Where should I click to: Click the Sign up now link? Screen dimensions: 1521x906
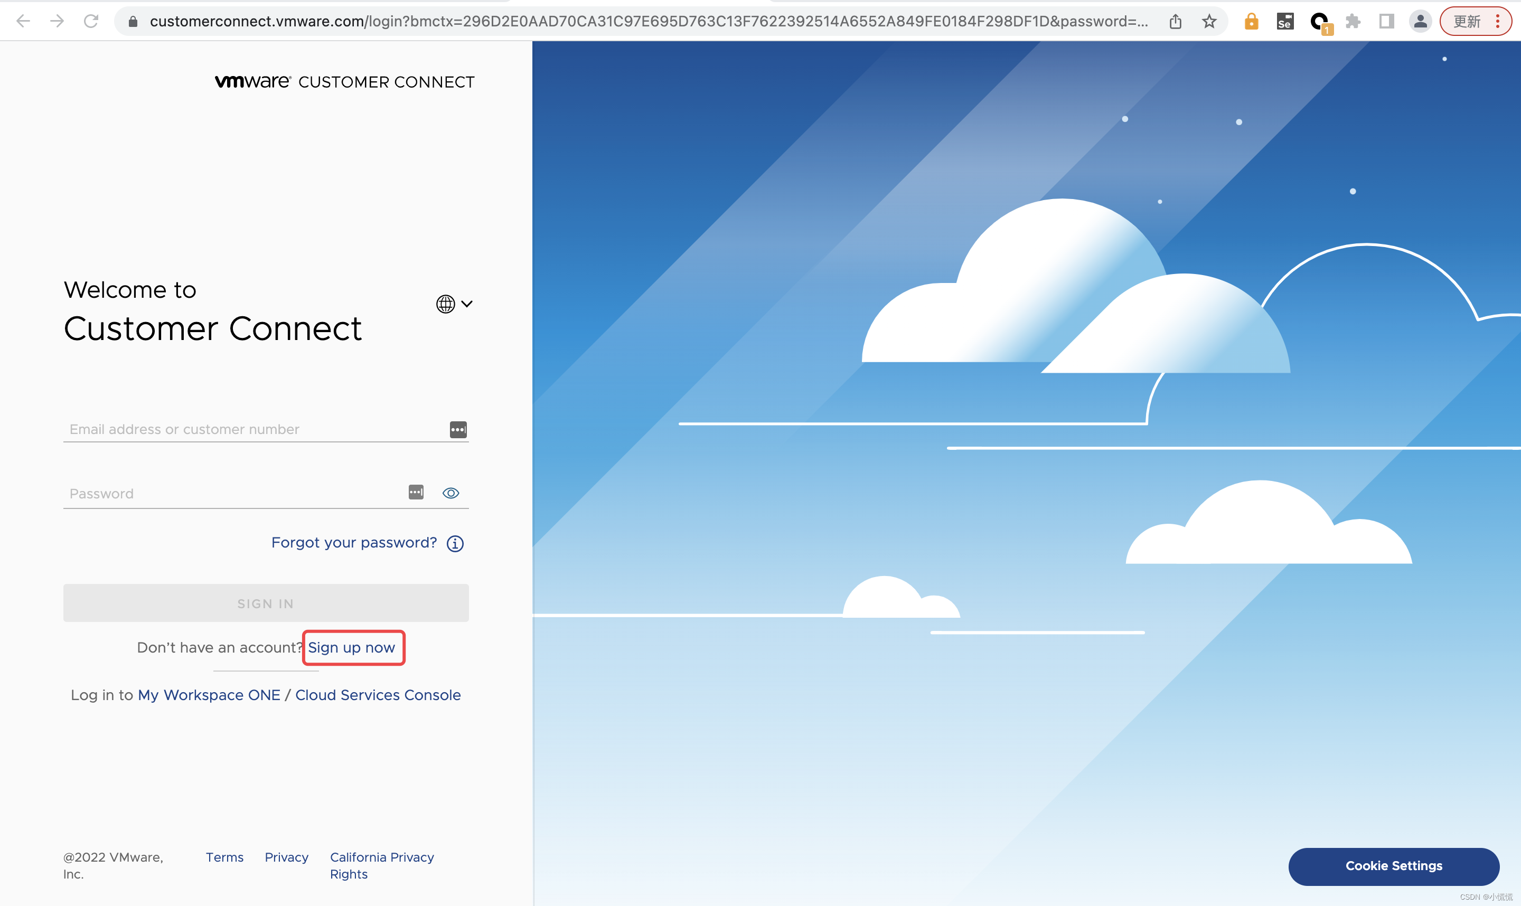[x=352, y=647]
